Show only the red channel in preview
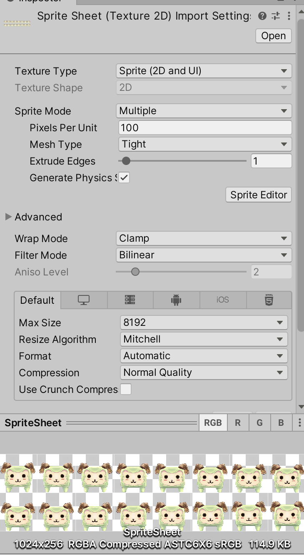Screen dimensions: 304x555 pyautogui.click(x=238, y=422)
